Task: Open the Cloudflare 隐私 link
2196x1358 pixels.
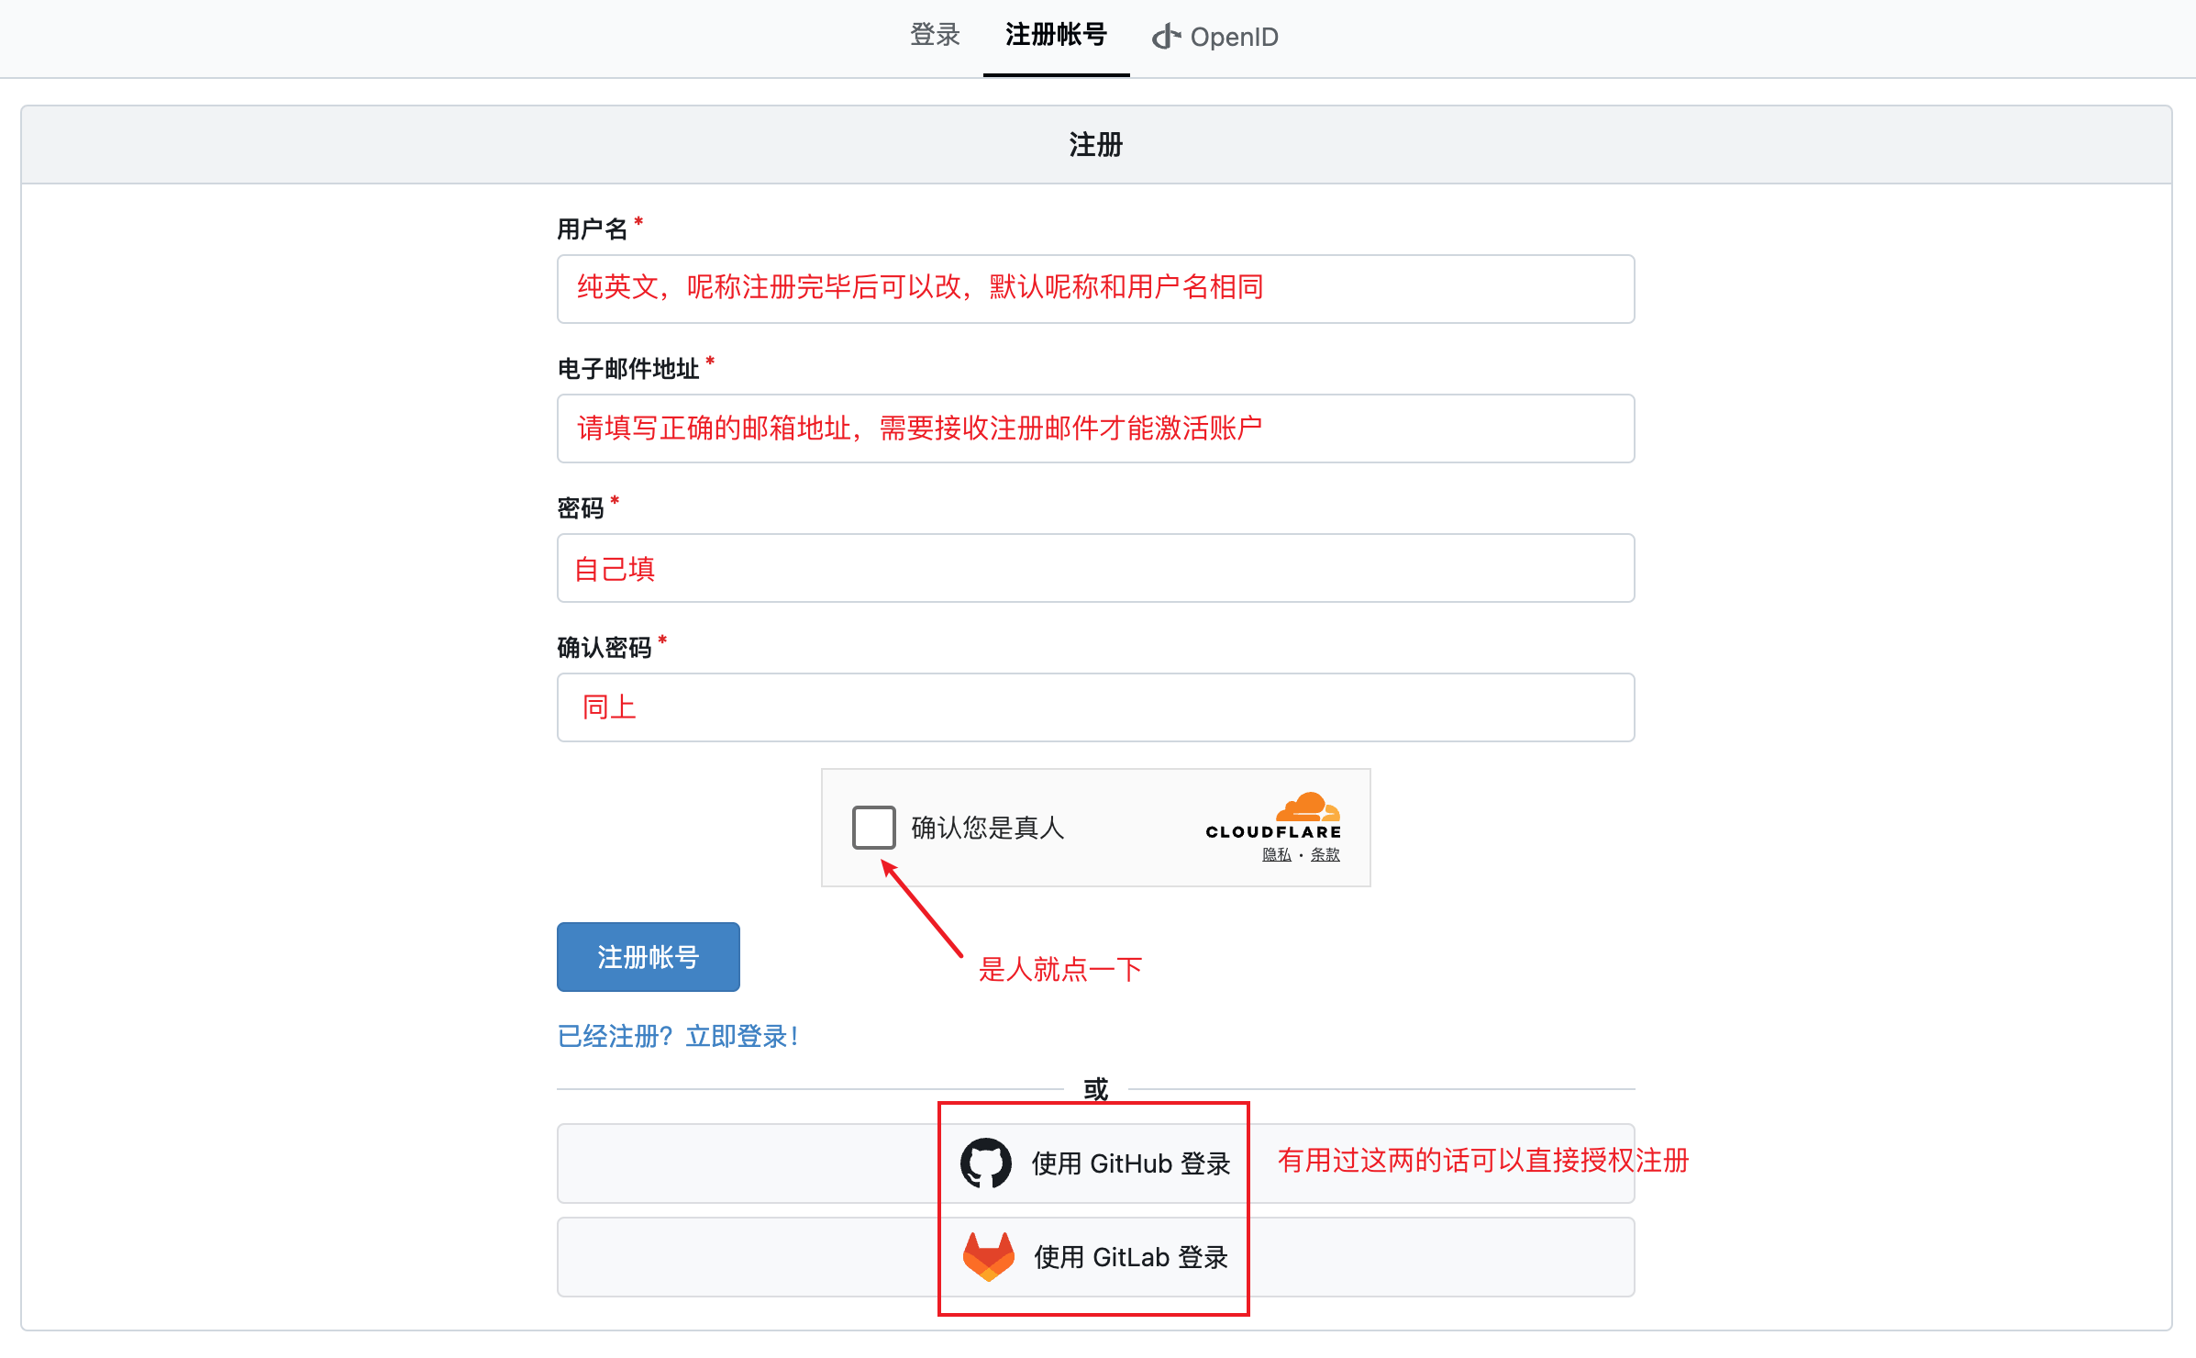Action: tap(1276, 854)
